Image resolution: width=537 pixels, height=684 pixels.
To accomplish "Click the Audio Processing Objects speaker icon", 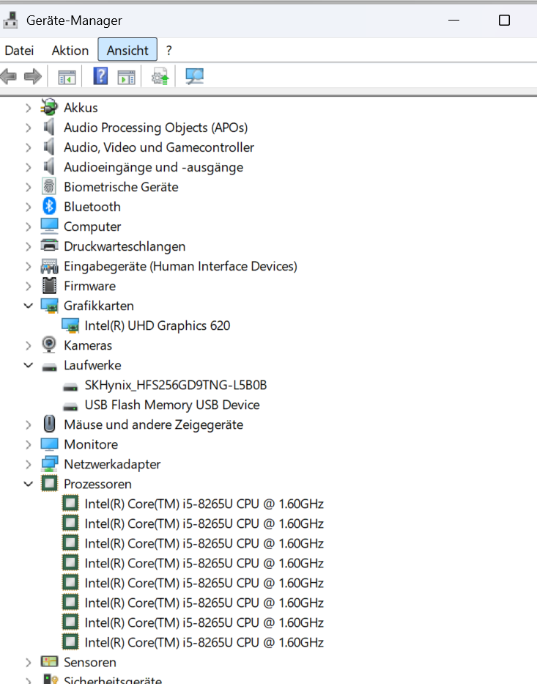I will pyautogui.click(x=49, y=128).
